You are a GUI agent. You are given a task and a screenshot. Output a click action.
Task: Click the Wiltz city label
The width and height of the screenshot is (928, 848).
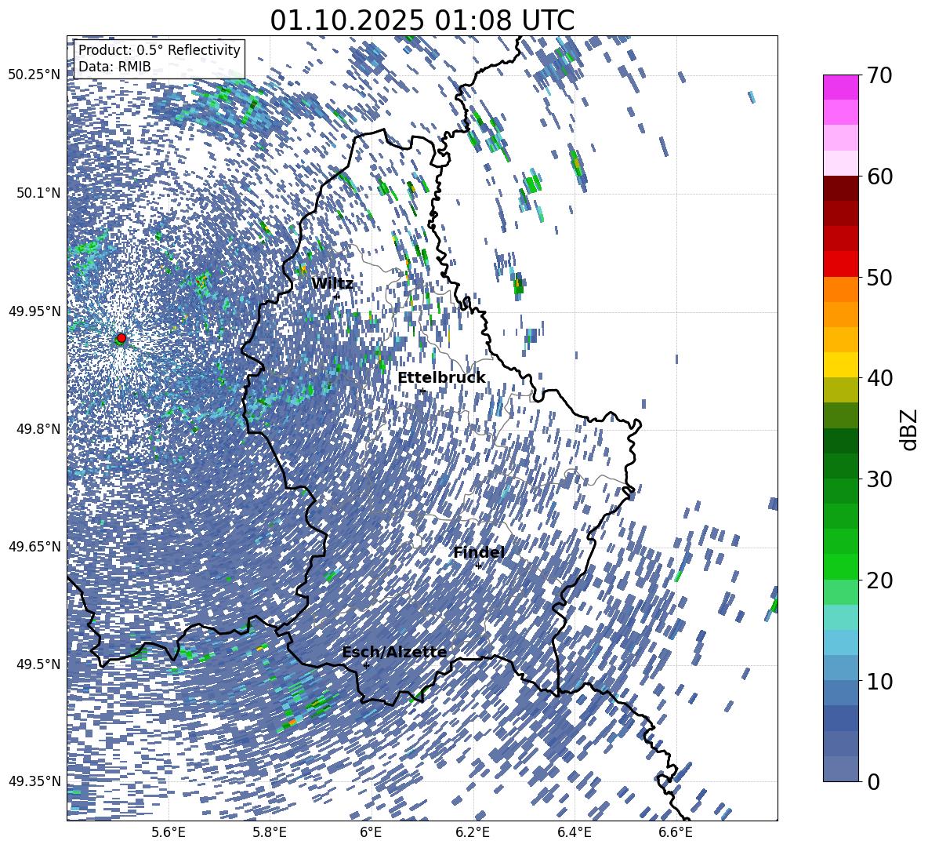tap(332, 284)
